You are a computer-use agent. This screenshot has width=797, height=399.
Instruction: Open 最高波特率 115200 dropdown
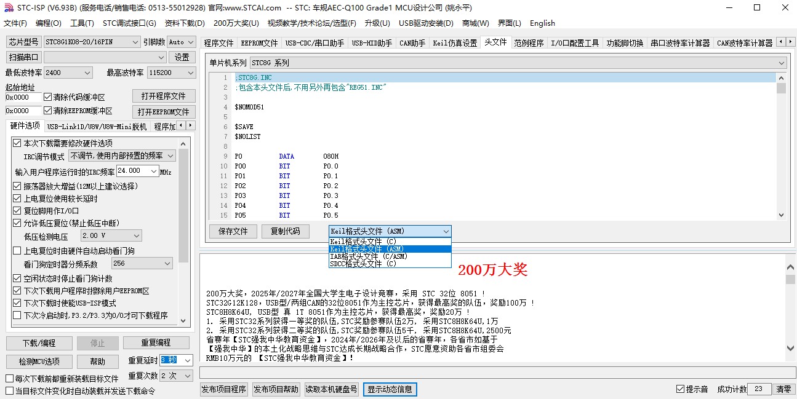pos(171,73)
